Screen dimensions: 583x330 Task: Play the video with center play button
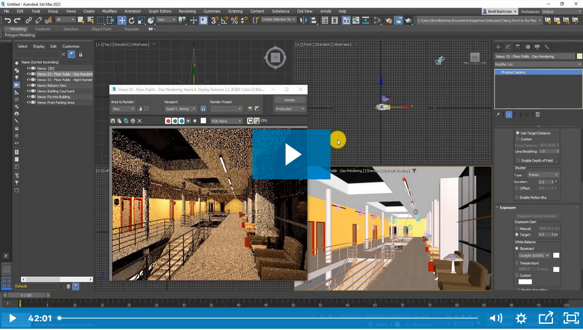coord(291,154)
